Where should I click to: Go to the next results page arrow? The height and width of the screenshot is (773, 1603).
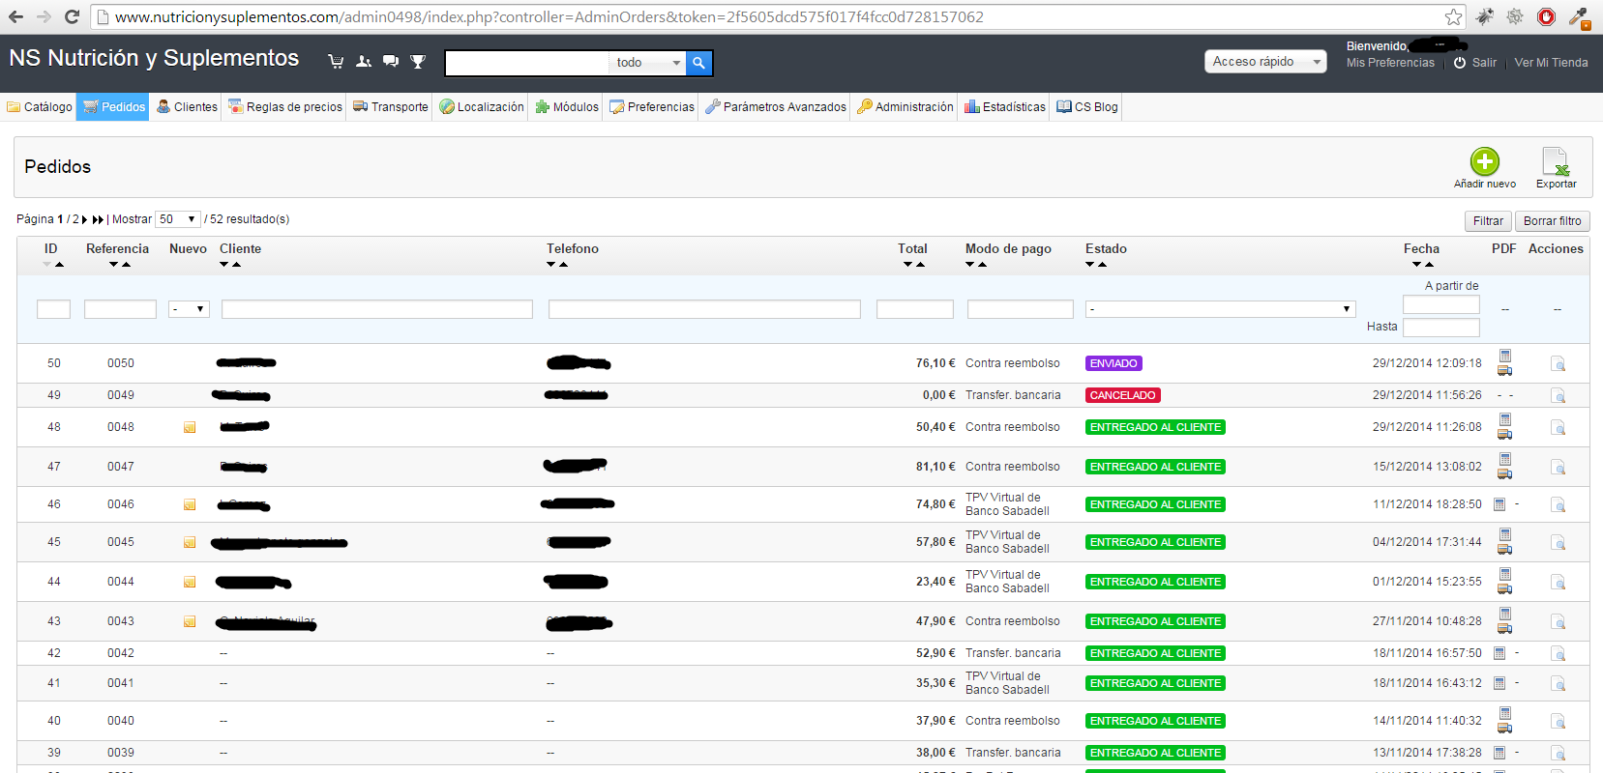[85, 219]
